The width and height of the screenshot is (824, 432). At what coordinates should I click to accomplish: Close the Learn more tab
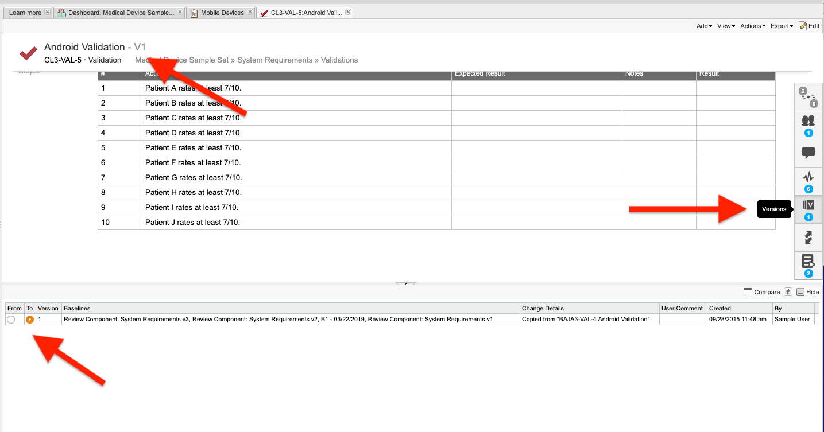coord(47,13)
